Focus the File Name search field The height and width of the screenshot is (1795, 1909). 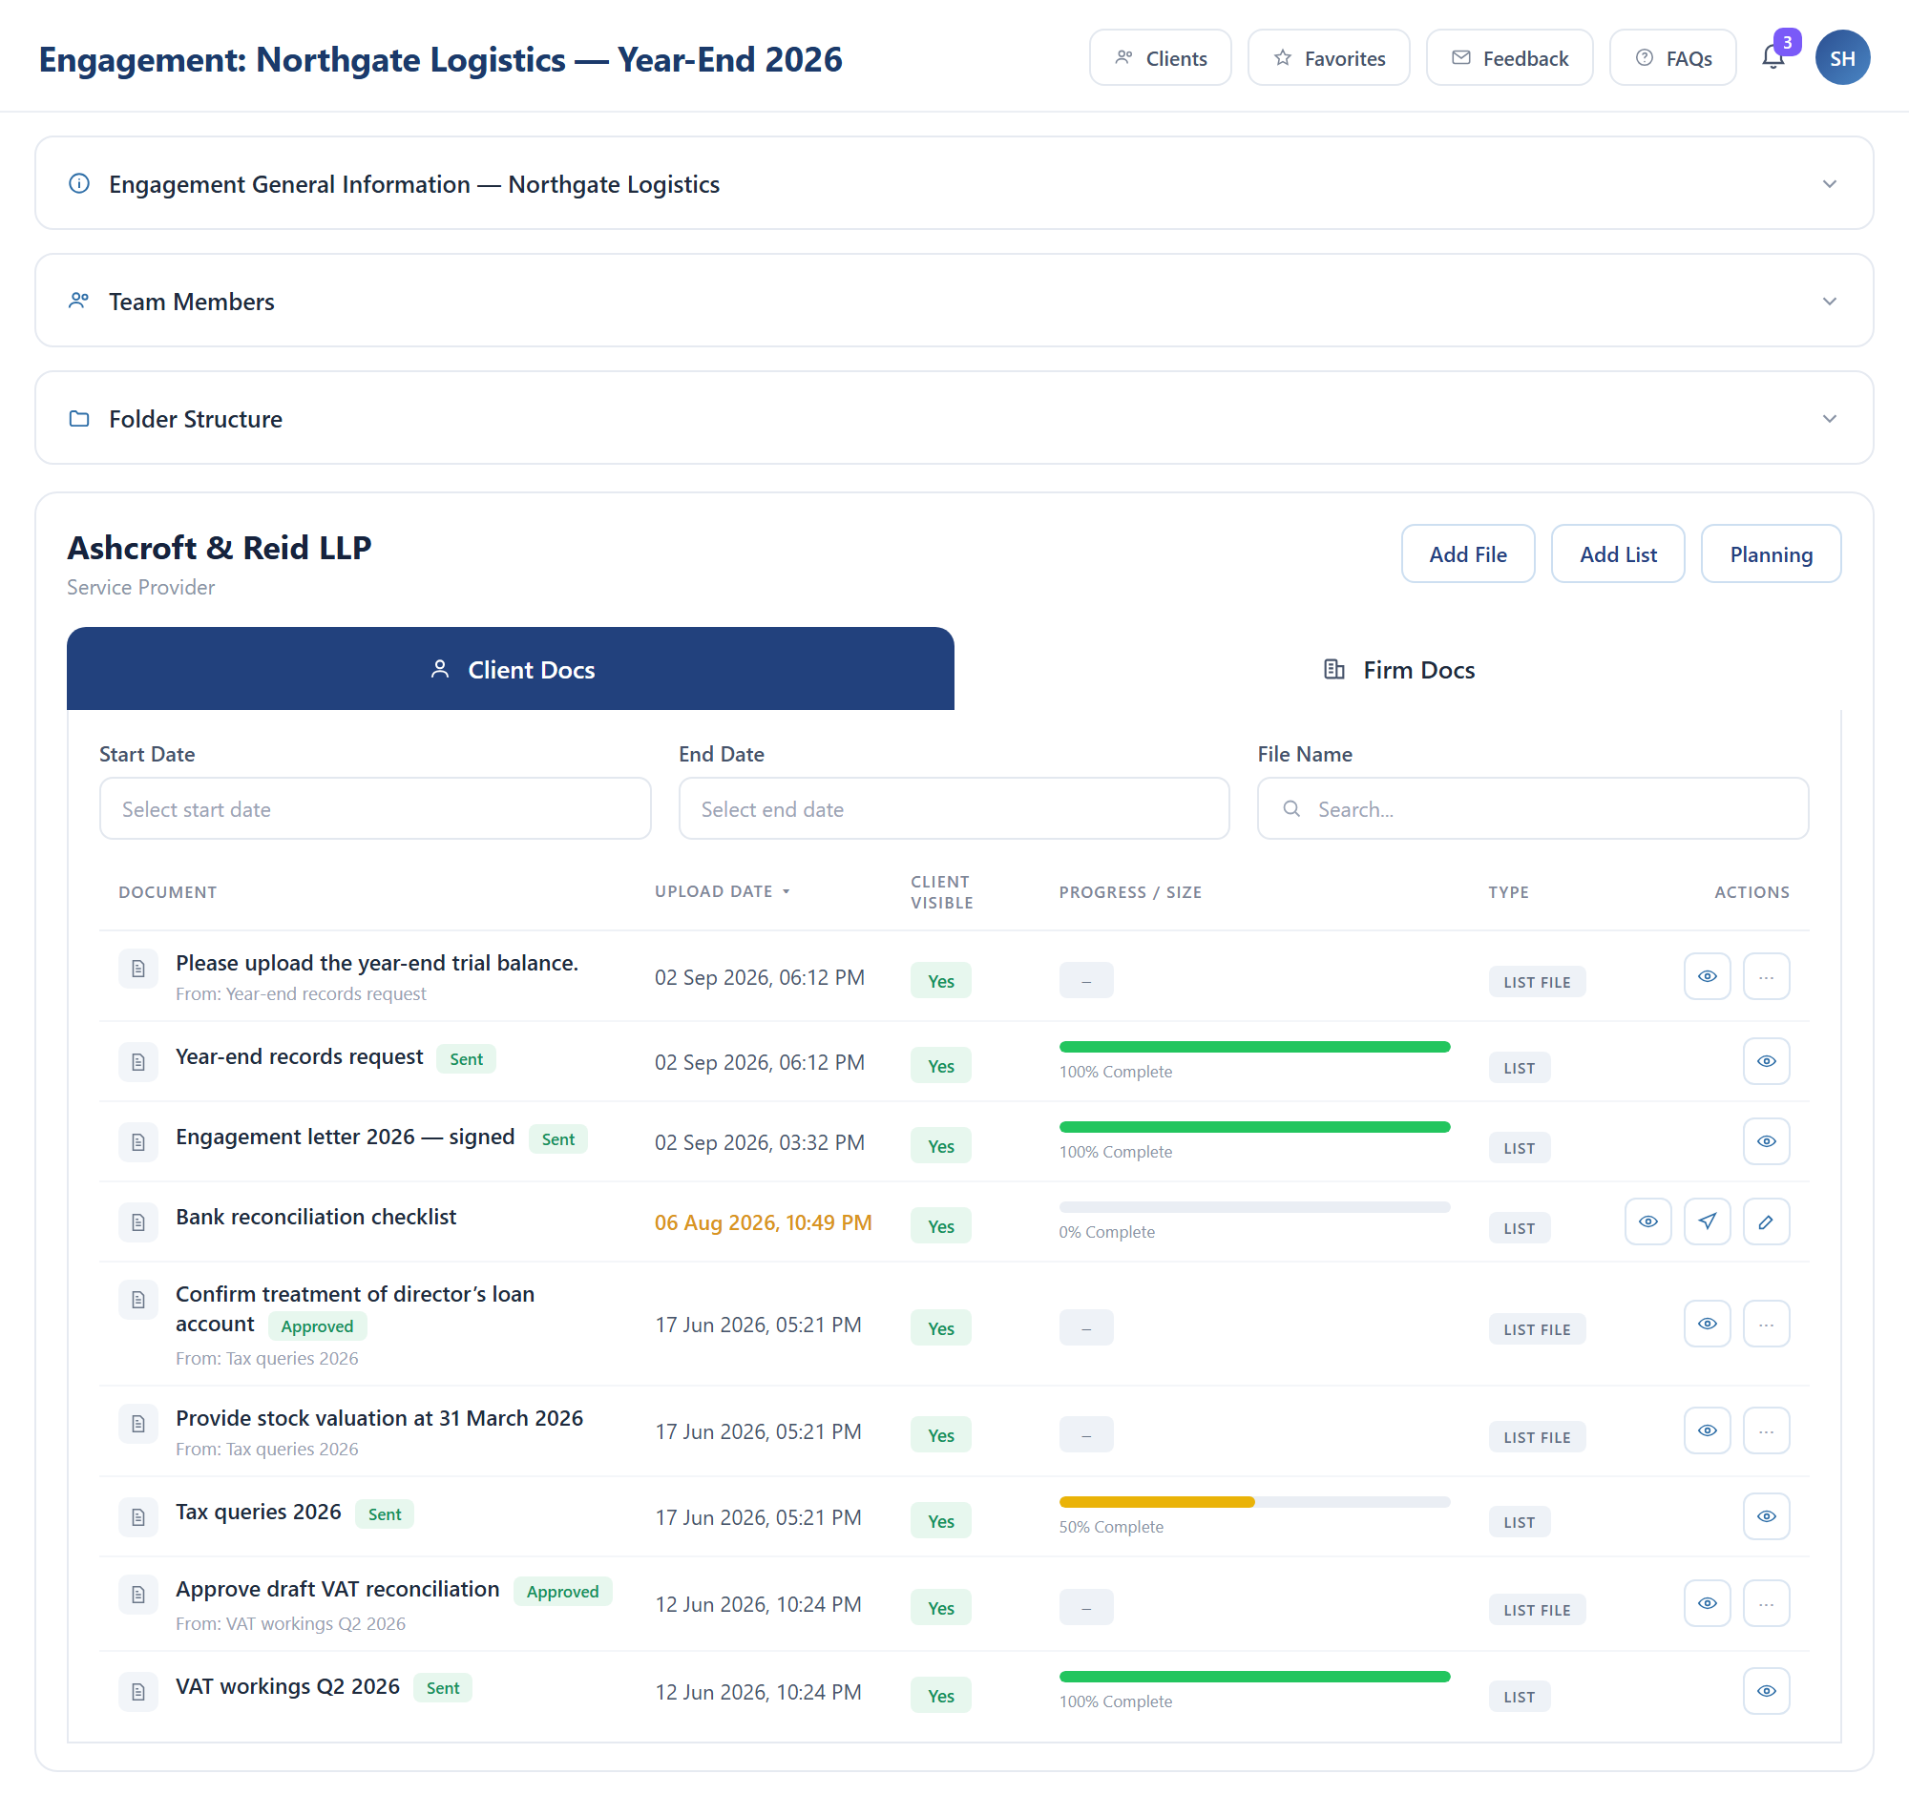point(1533,808)
